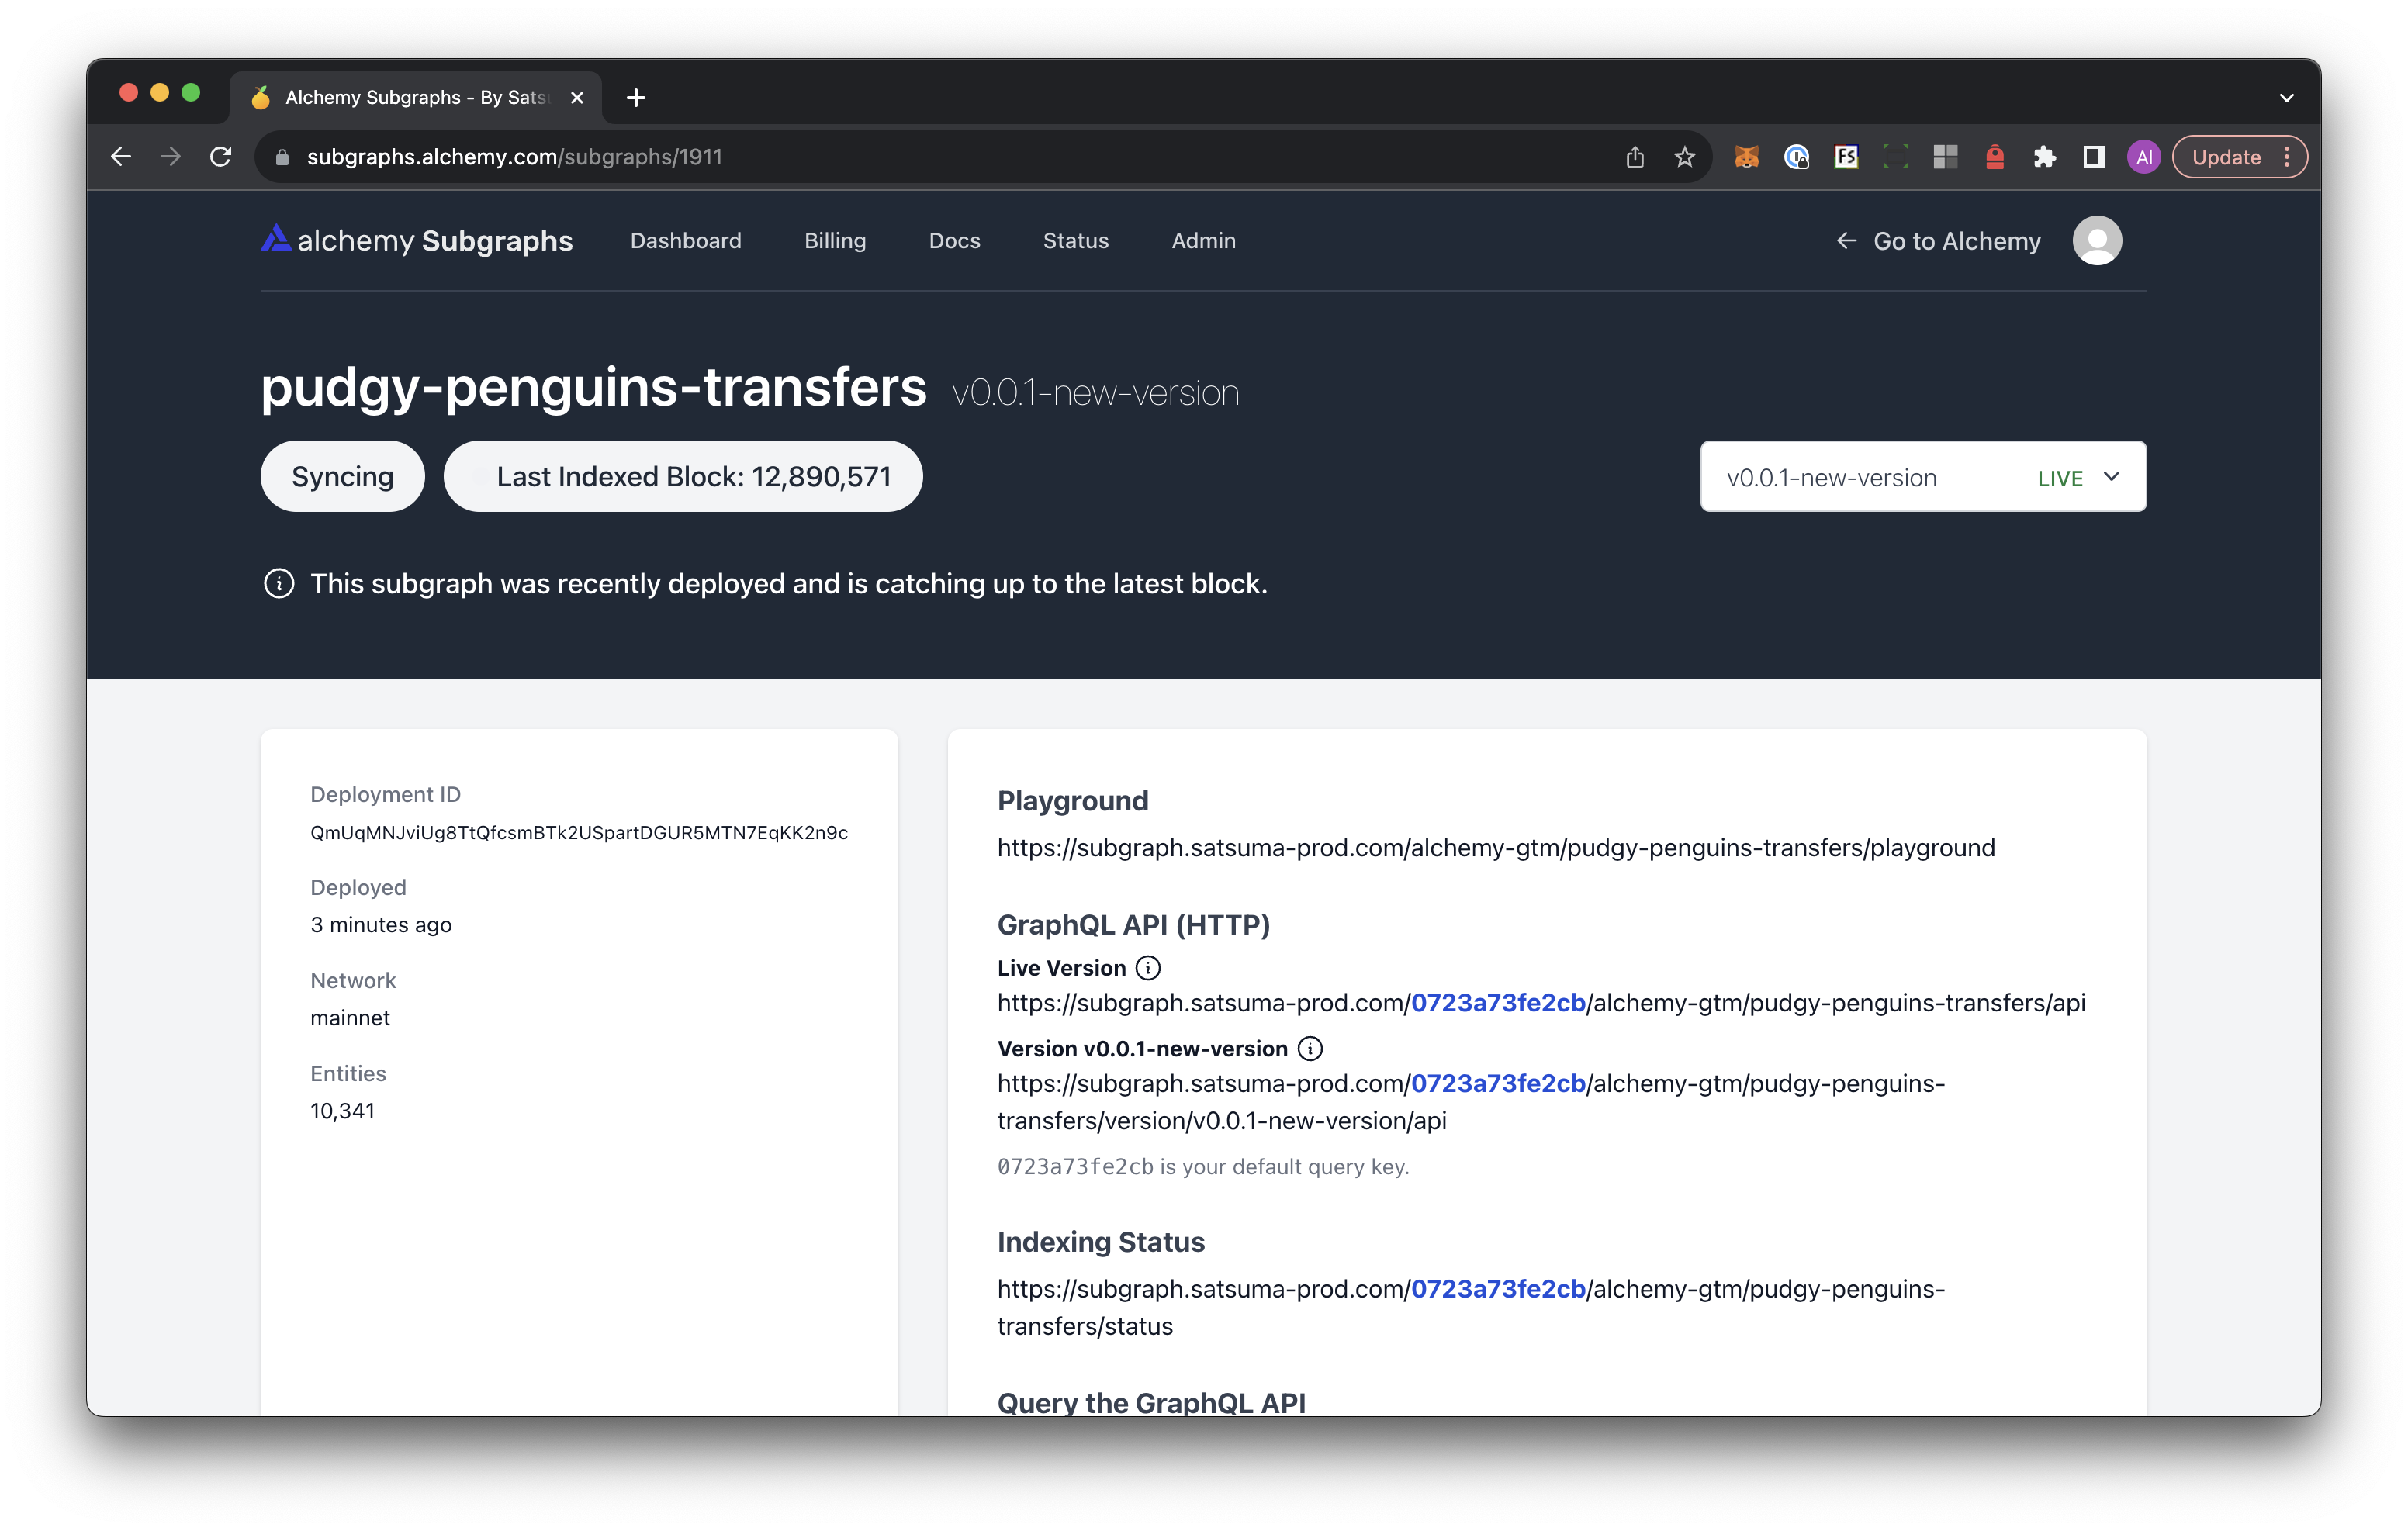Open the MetaMask fox extension

coord(1746,157)
